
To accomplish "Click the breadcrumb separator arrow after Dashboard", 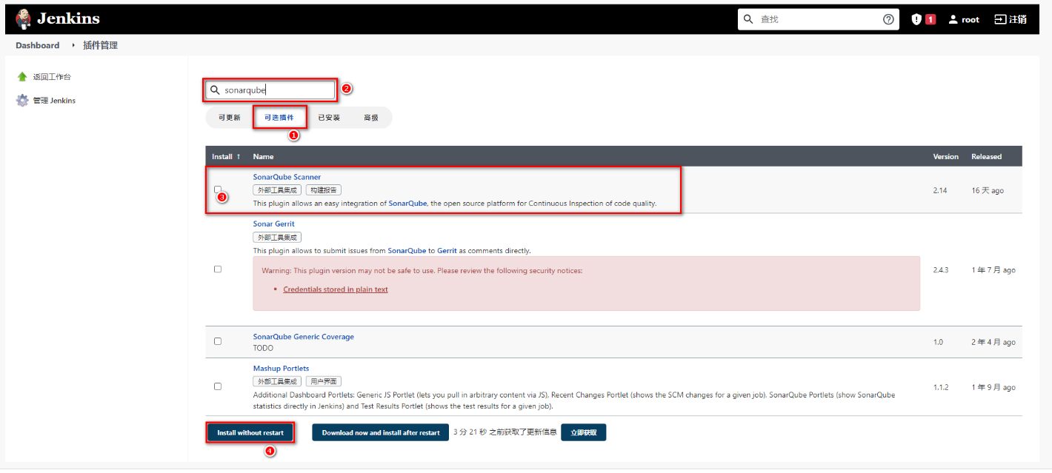I will (x=73, y=45).
